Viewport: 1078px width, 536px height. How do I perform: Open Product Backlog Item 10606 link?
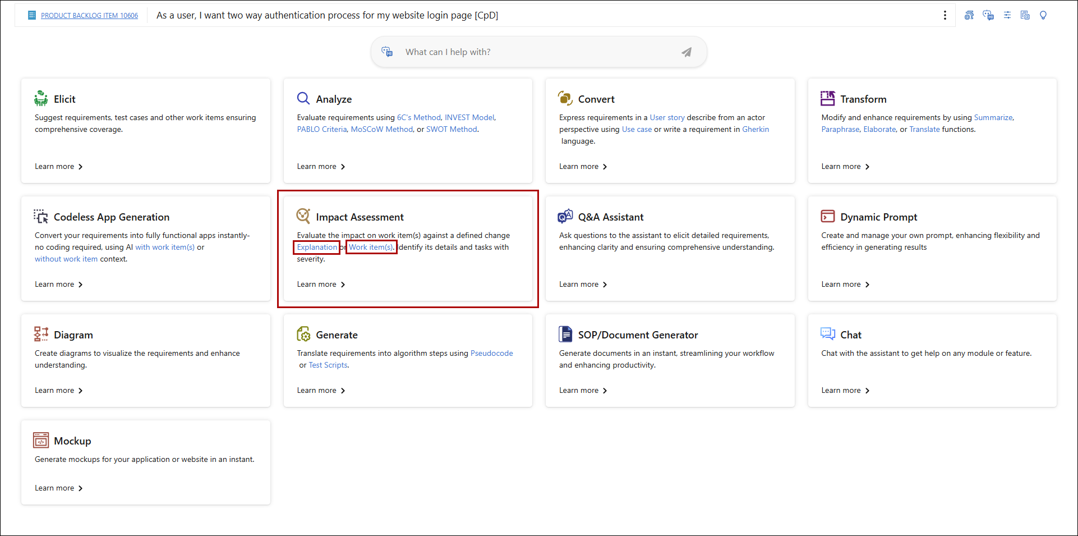[x=89, y=16]
